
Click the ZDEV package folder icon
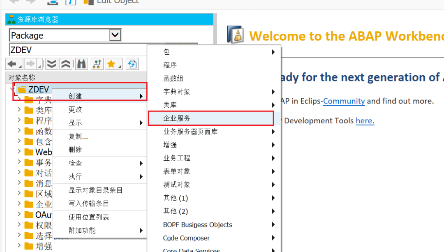22,90
